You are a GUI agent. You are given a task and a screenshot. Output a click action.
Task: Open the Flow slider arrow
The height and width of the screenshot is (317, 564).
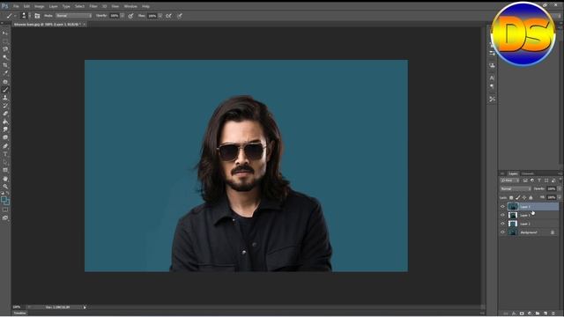click(160, 16)
